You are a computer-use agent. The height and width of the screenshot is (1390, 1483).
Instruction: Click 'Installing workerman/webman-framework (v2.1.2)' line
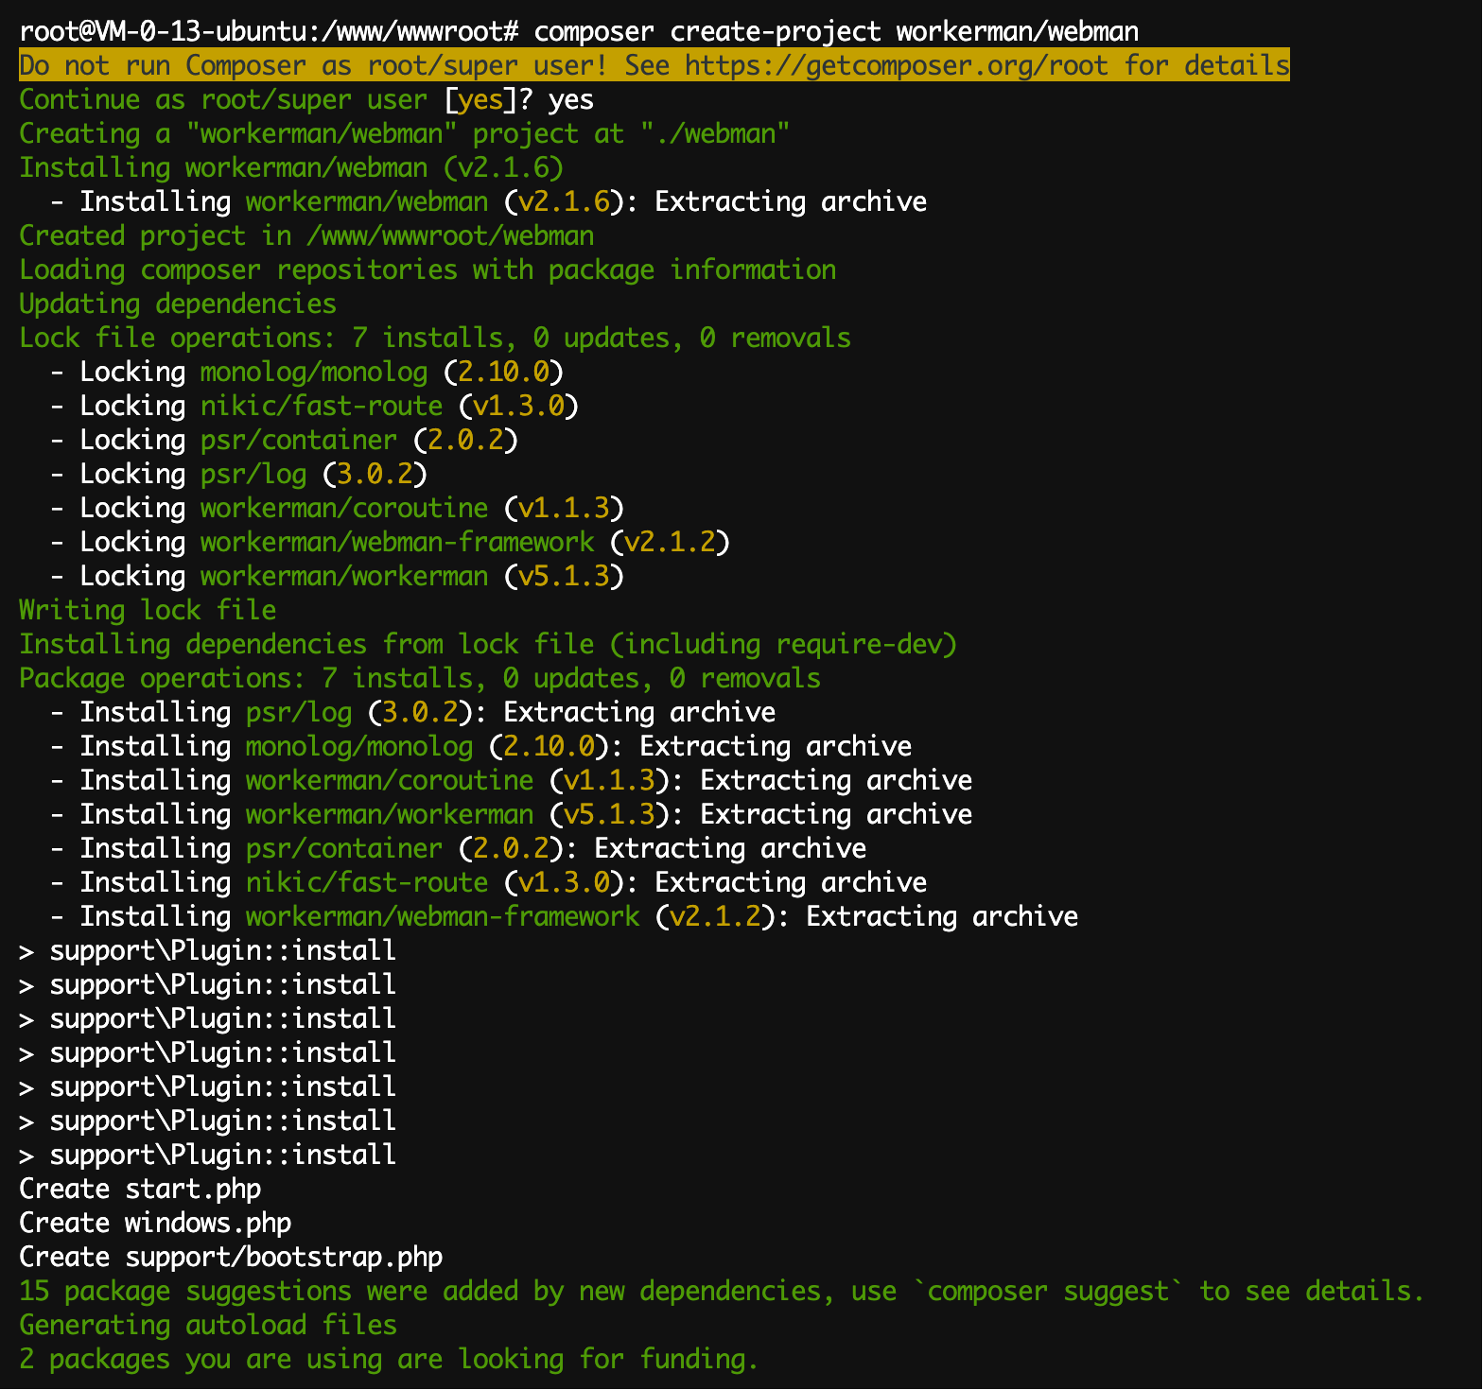coord(564,917)
